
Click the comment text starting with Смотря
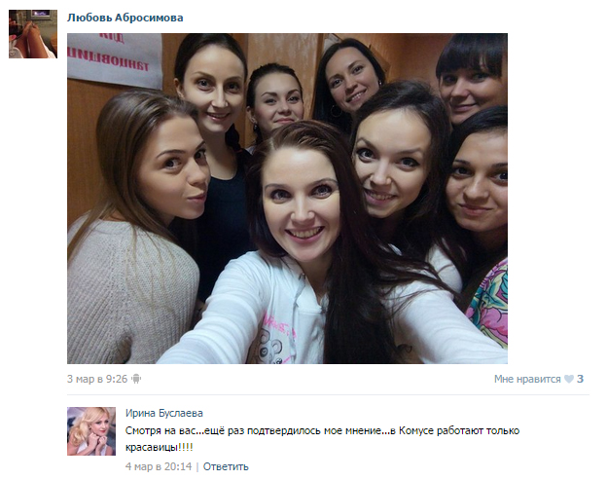322,439
